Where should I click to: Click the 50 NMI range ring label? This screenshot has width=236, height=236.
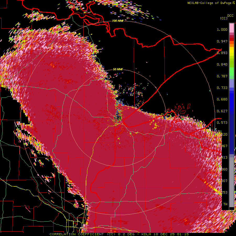118,69
